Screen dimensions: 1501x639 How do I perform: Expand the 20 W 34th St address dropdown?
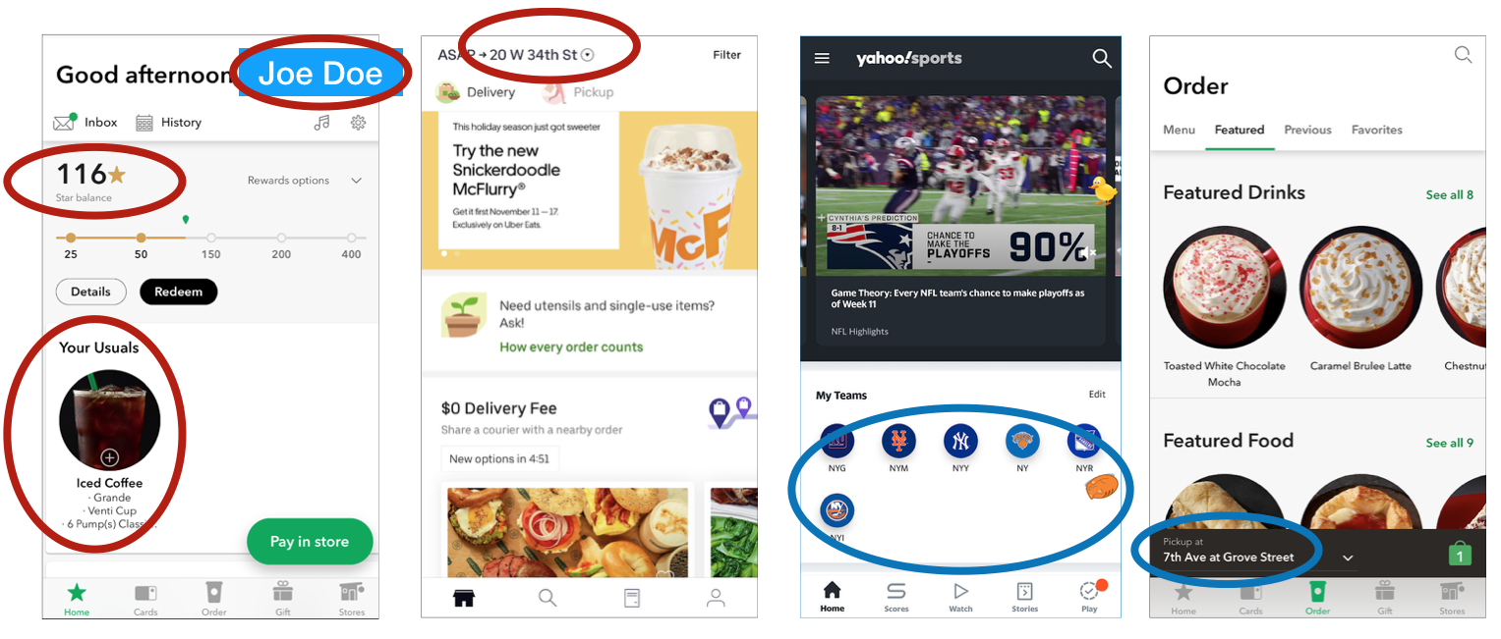click(587, 55)
